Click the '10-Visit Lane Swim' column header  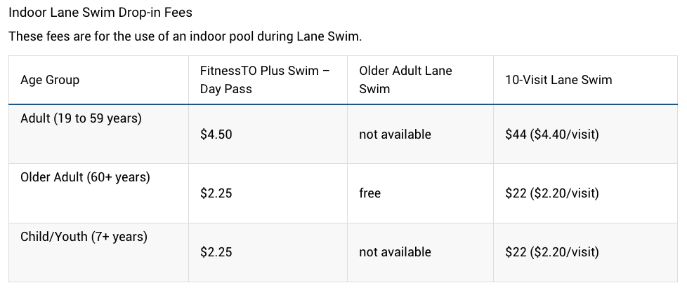[x=558, y=80]
